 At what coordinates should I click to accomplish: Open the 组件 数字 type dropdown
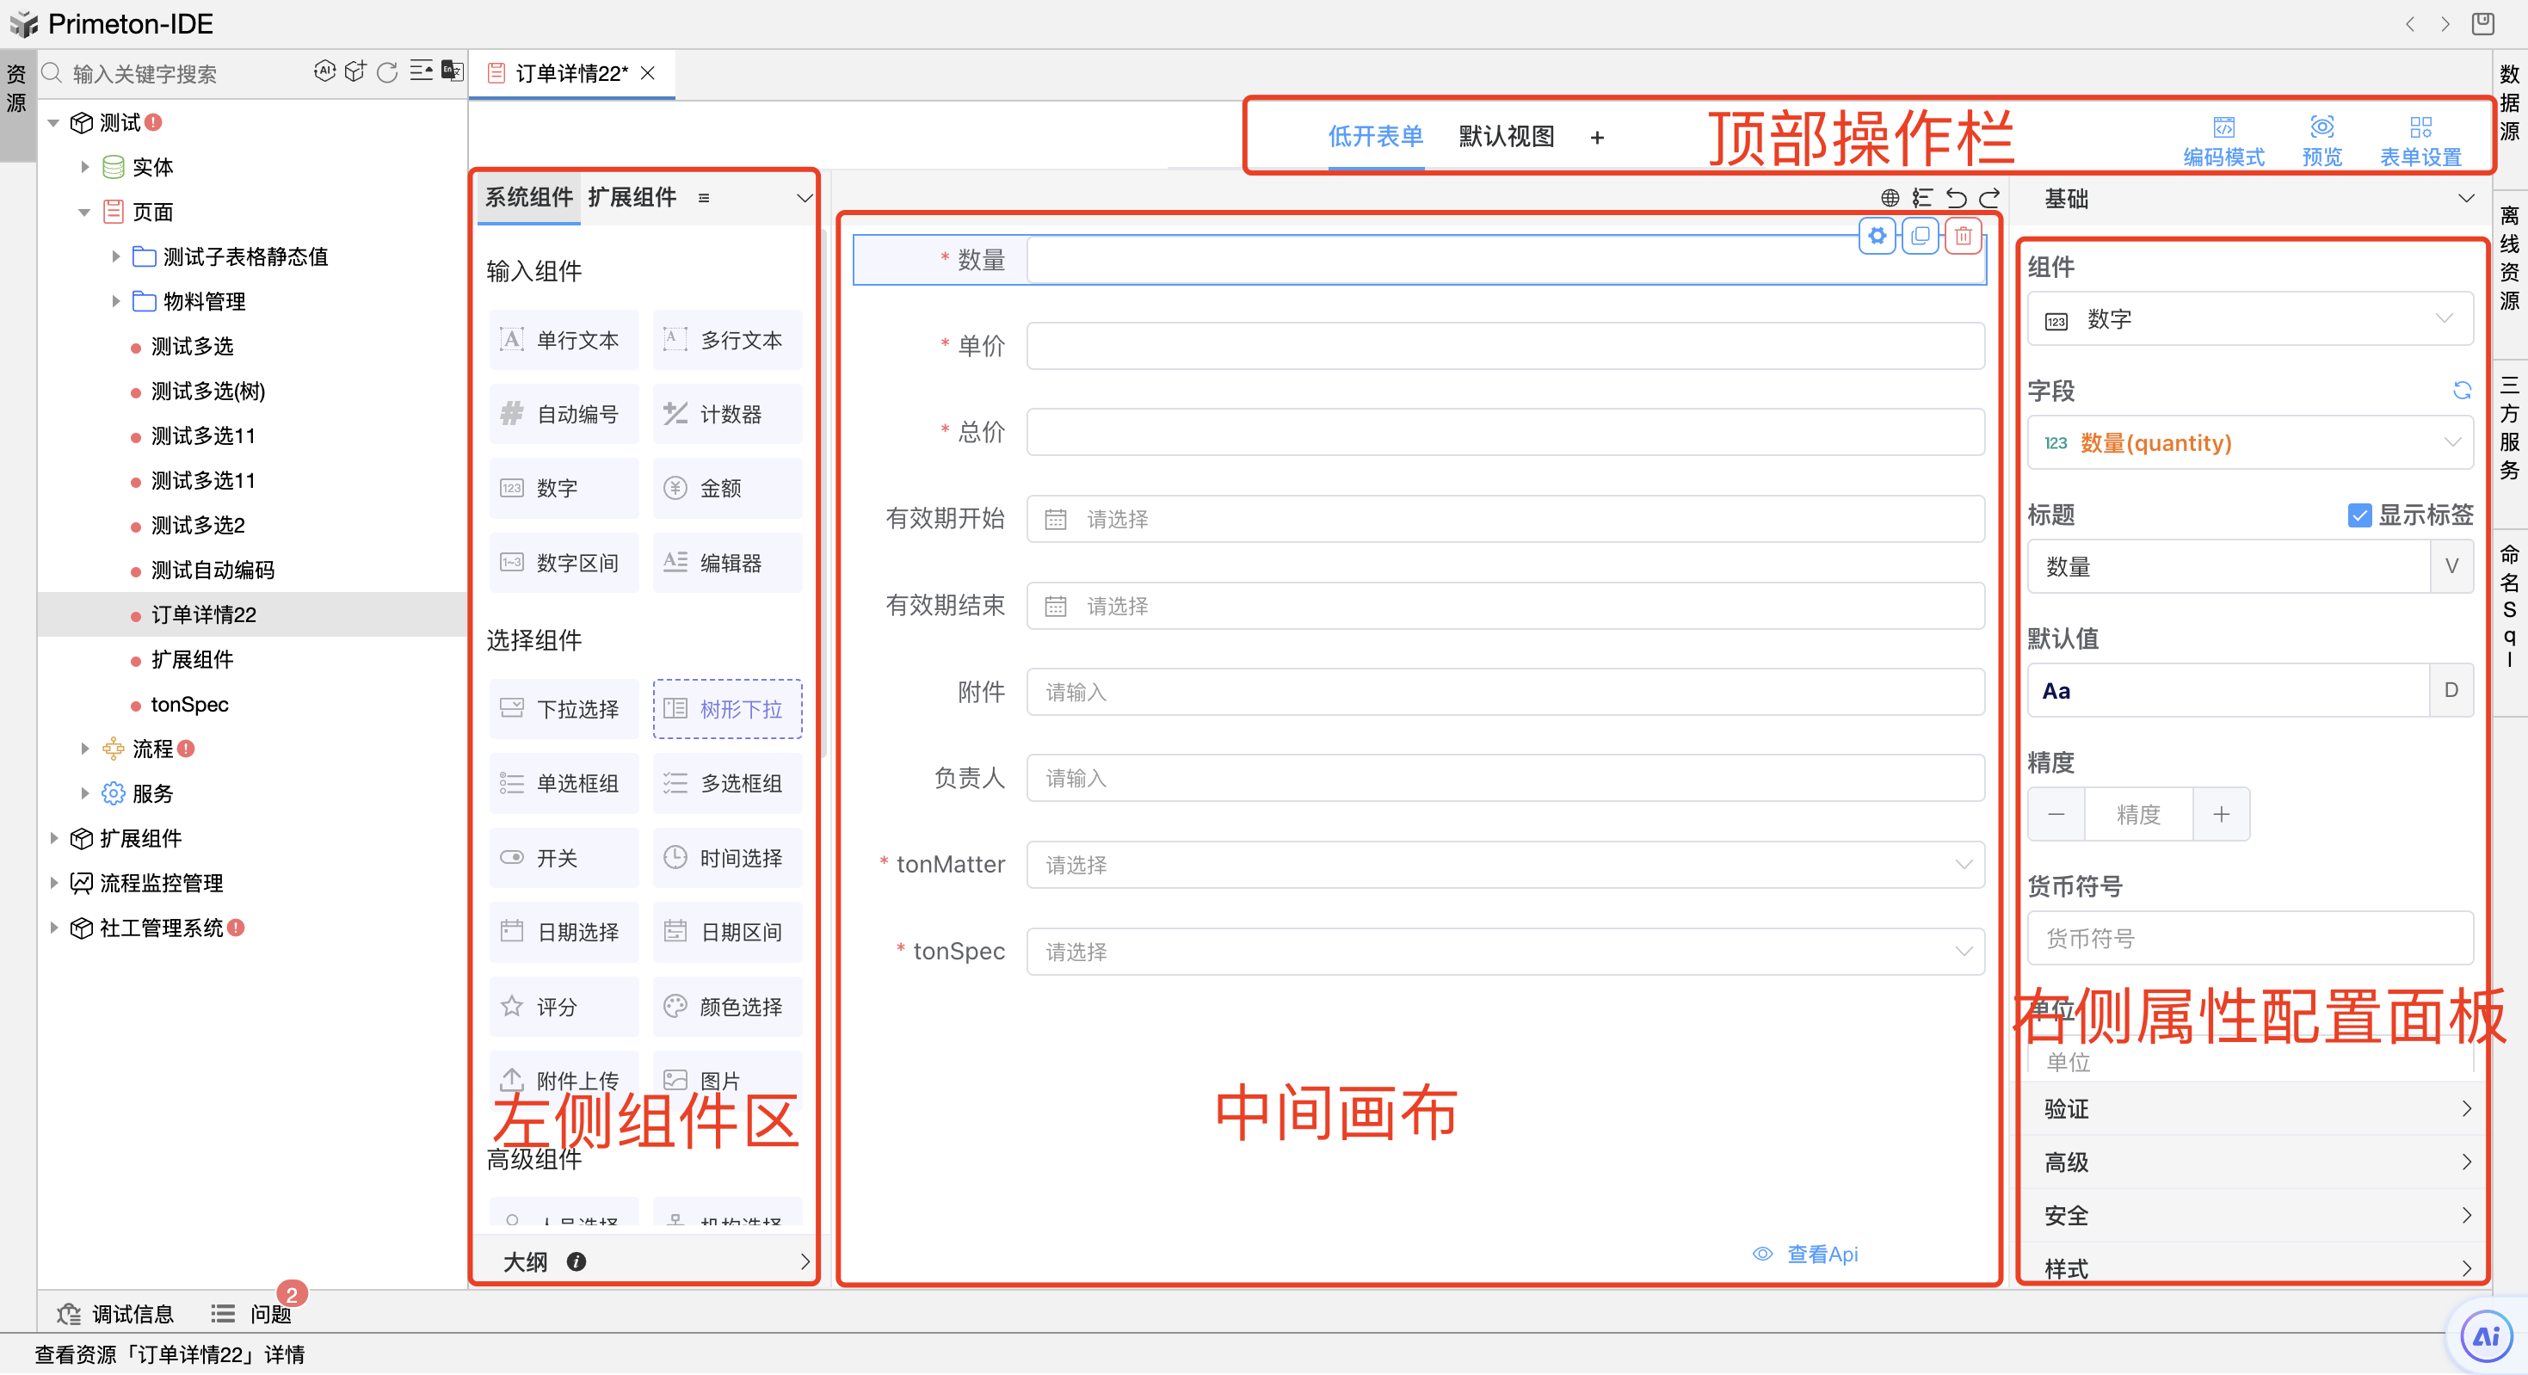pyautogui.click(x=2249, y=319)
